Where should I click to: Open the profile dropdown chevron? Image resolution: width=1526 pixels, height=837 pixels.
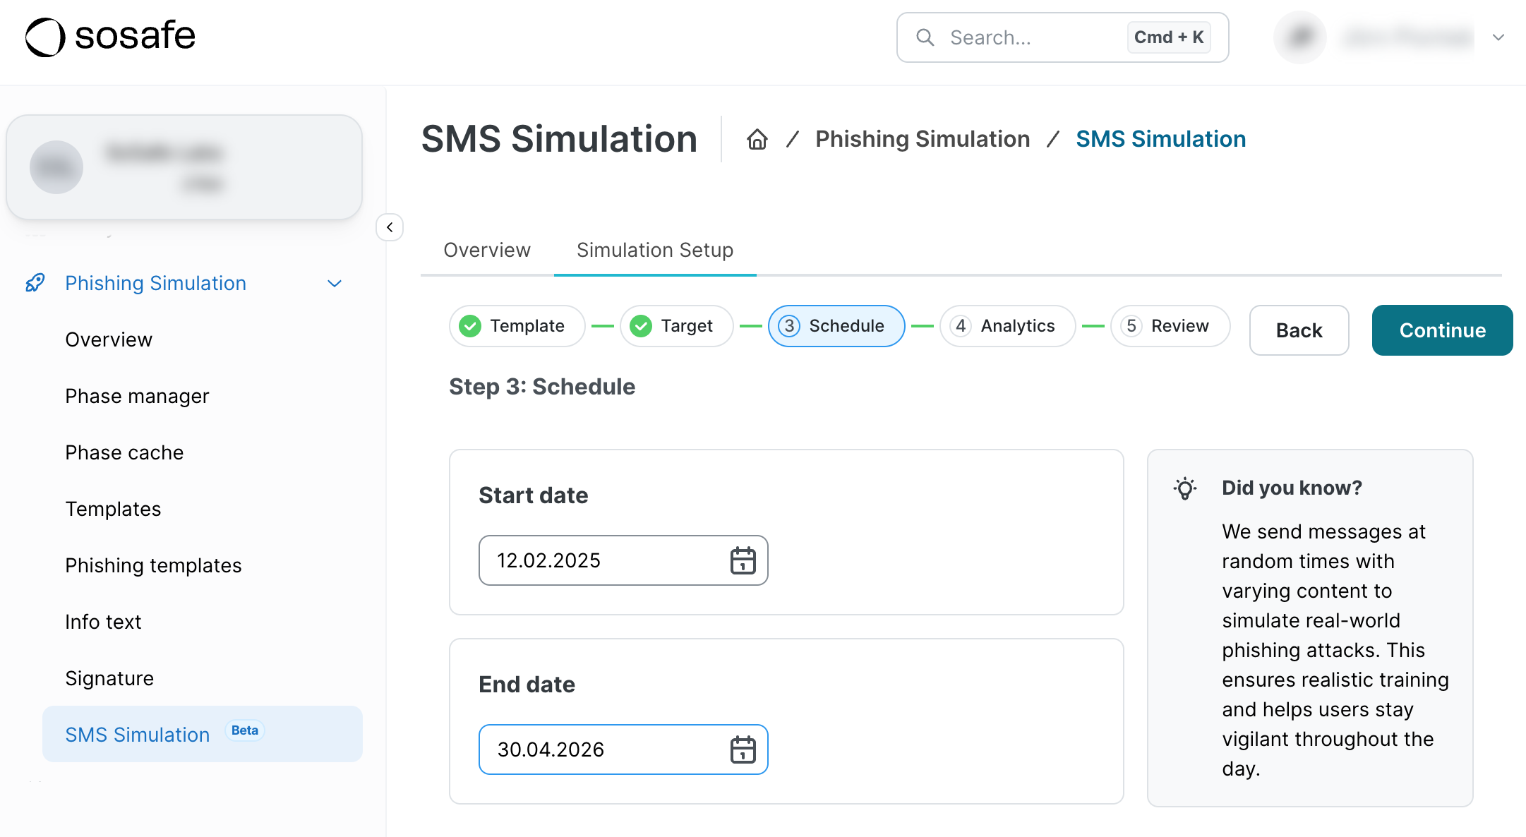(x=1498, y=37)
